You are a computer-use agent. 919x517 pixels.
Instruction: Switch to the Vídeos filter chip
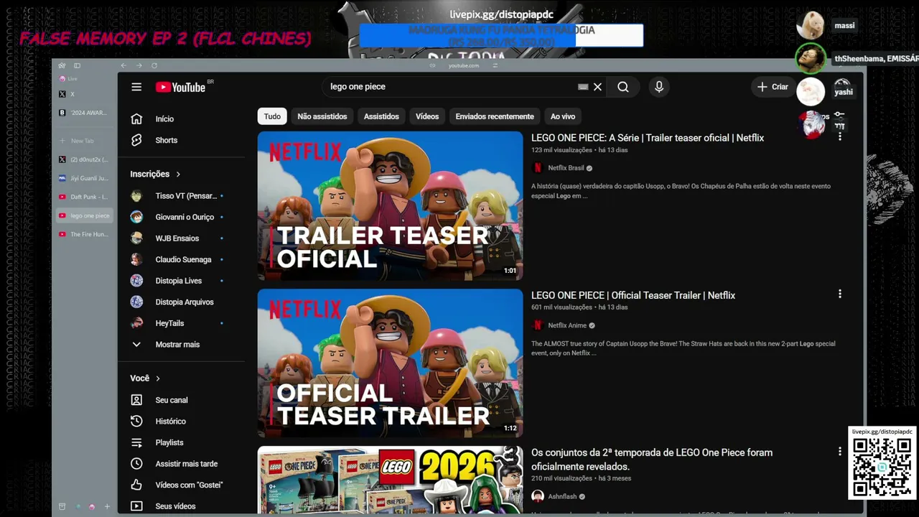click(427, 116)
